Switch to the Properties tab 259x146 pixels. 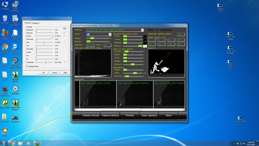tap(28, 23)
